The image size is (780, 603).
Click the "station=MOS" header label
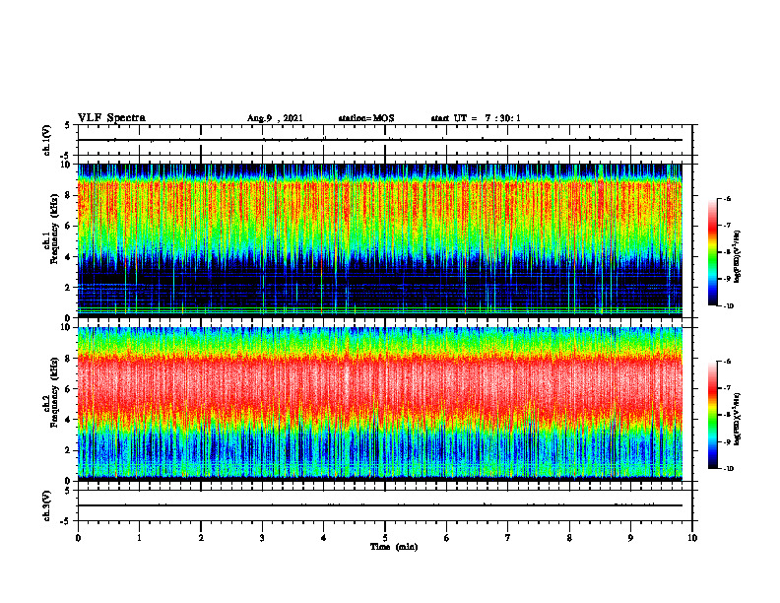coord(366,118)
